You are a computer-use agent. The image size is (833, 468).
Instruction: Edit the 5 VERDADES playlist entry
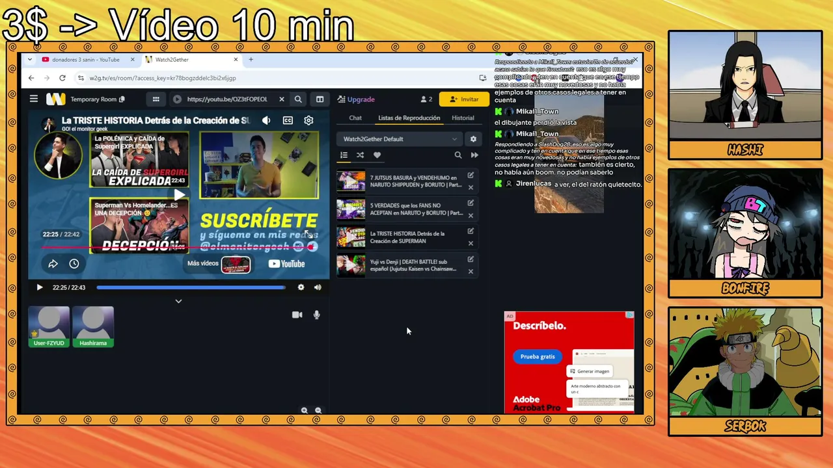(x=471, y=203)
